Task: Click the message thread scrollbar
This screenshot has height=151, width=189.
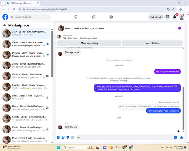Action: pyautogui.click(x=183, y=108)
